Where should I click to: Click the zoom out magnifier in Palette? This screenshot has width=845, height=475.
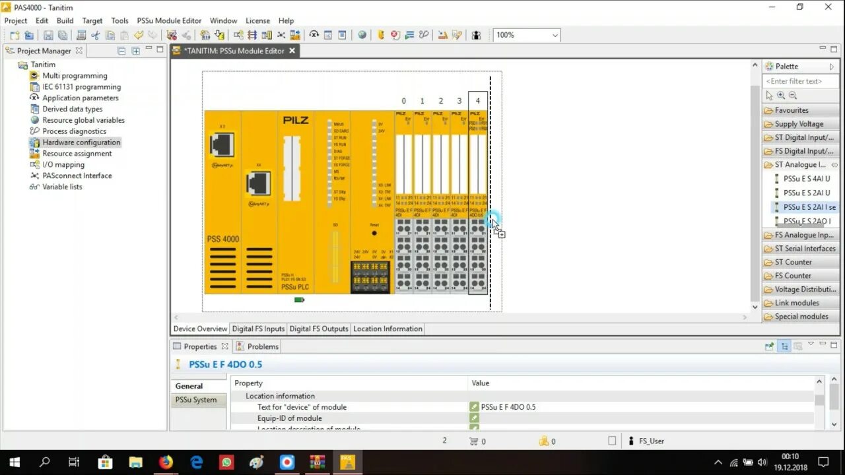click(x=793, y=96)
